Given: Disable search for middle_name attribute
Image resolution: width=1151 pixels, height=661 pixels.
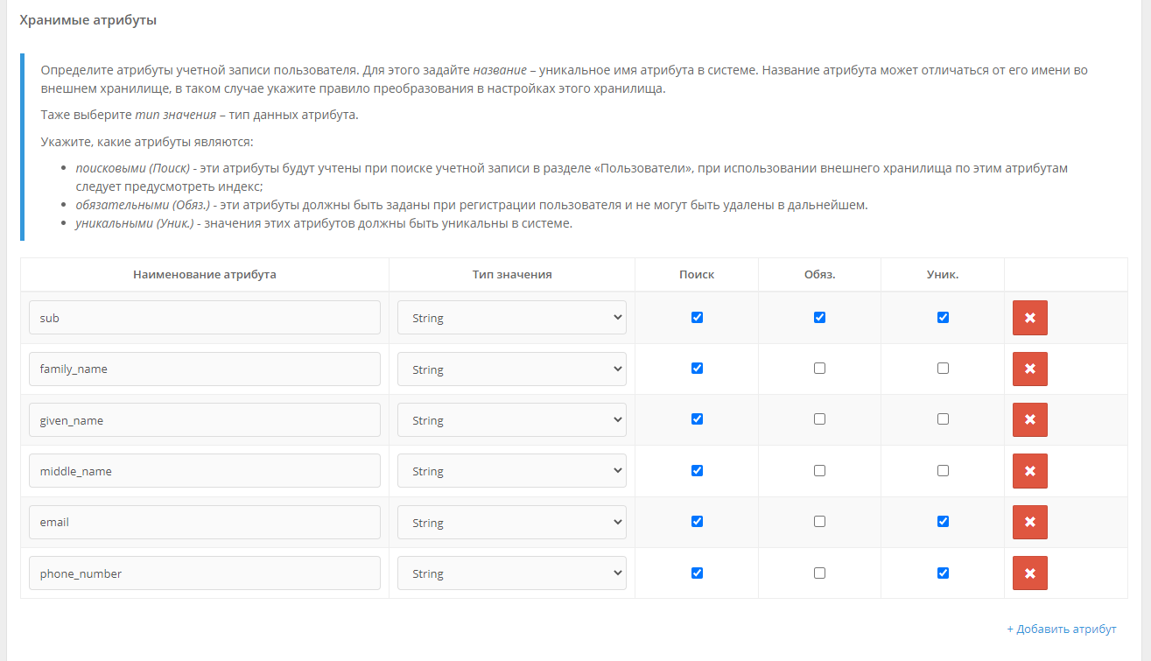Looking at the screenshot, I should click(x=697, y=470).
